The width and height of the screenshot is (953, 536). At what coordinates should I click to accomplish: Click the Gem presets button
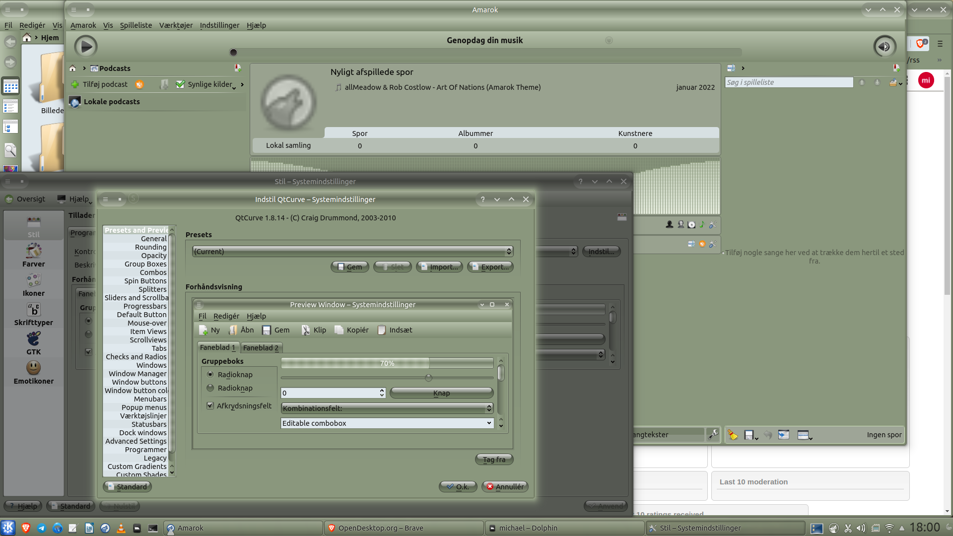(x=350, y=267)
